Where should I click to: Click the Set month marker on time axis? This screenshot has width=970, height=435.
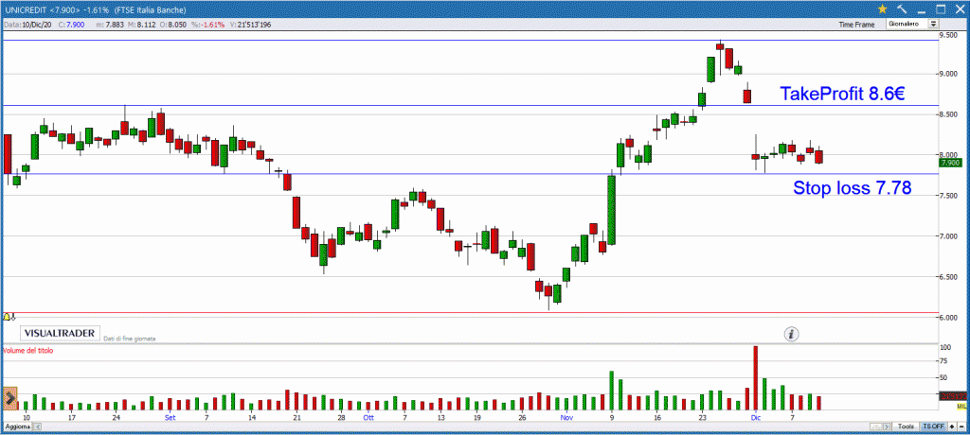171,418
